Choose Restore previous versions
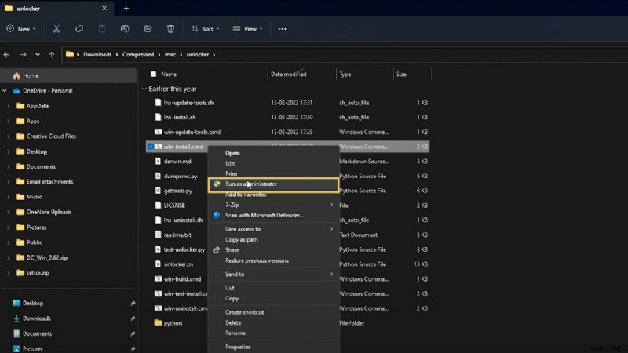Screen dimensions: 628x353 (x=257, y=260)
